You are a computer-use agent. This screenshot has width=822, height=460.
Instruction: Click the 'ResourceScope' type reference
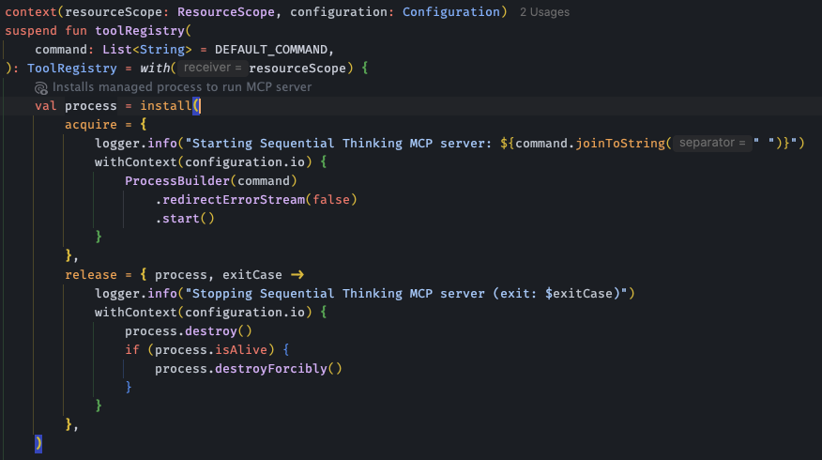[x=226, y=12]
